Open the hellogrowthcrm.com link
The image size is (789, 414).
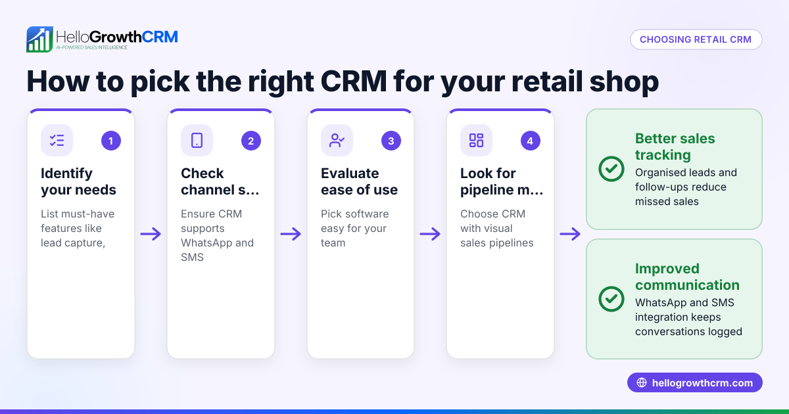point(695,382)
